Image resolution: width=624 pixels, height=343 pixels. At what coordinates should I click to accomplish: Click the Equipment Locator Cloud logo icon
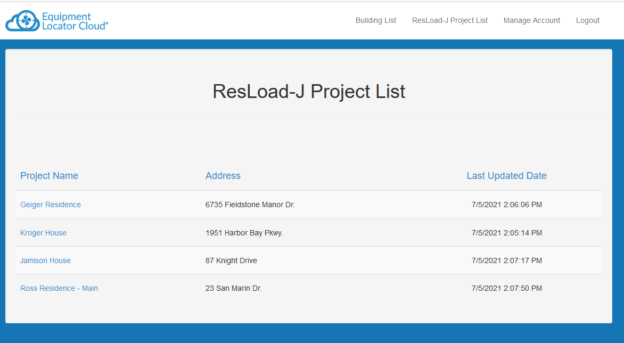pos(22,21)
